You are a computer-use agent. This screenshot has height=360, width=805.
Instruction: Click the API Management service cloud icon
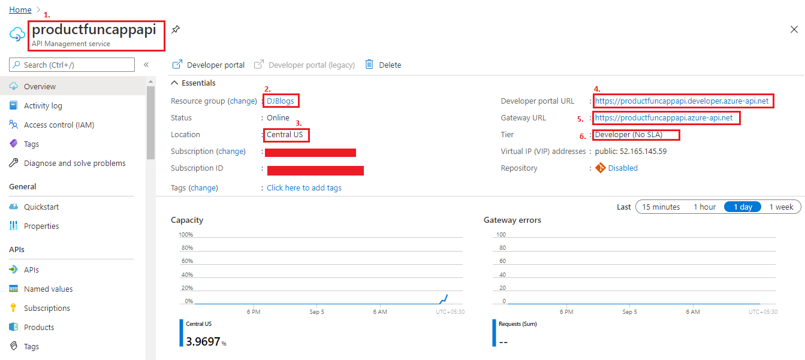pos(17,34)
